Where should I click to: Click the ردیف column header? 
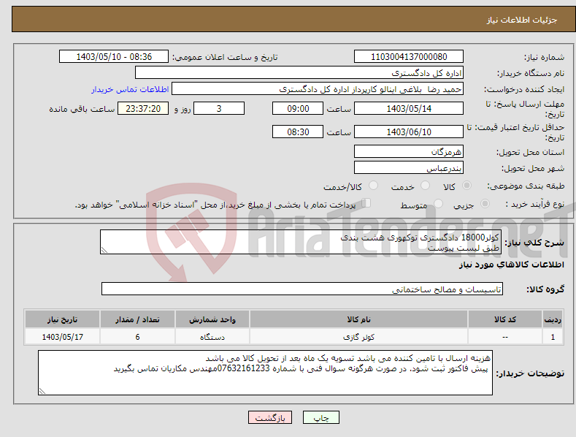[553, 319]
